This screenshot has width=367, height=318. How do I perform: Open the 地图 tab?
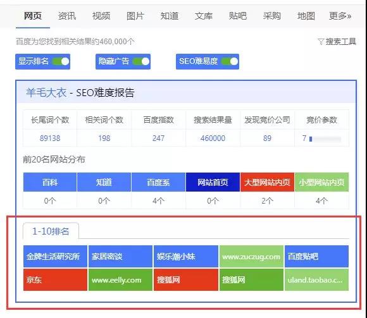click(306, 16)
